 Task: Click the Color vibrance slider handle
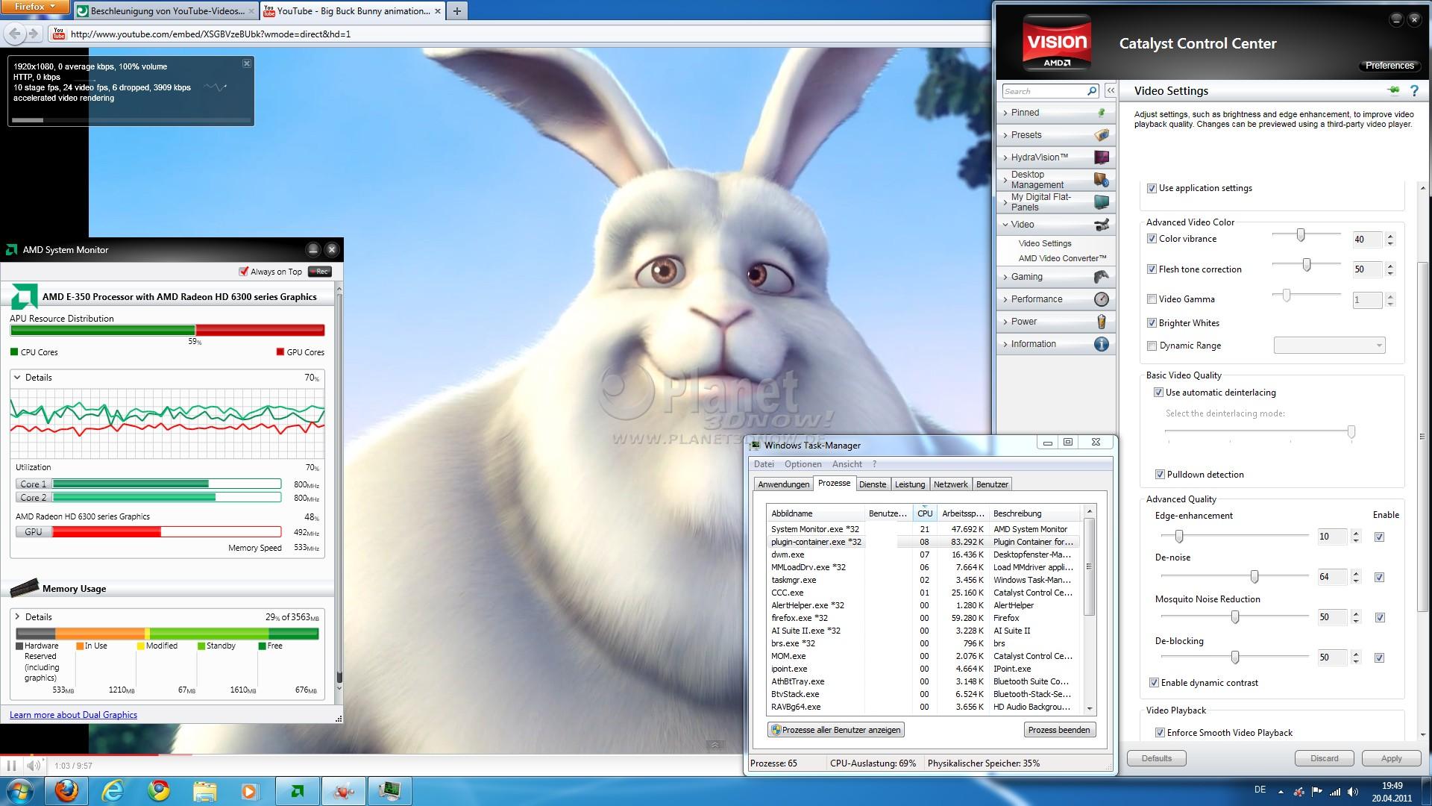(x=1301, y=235)
